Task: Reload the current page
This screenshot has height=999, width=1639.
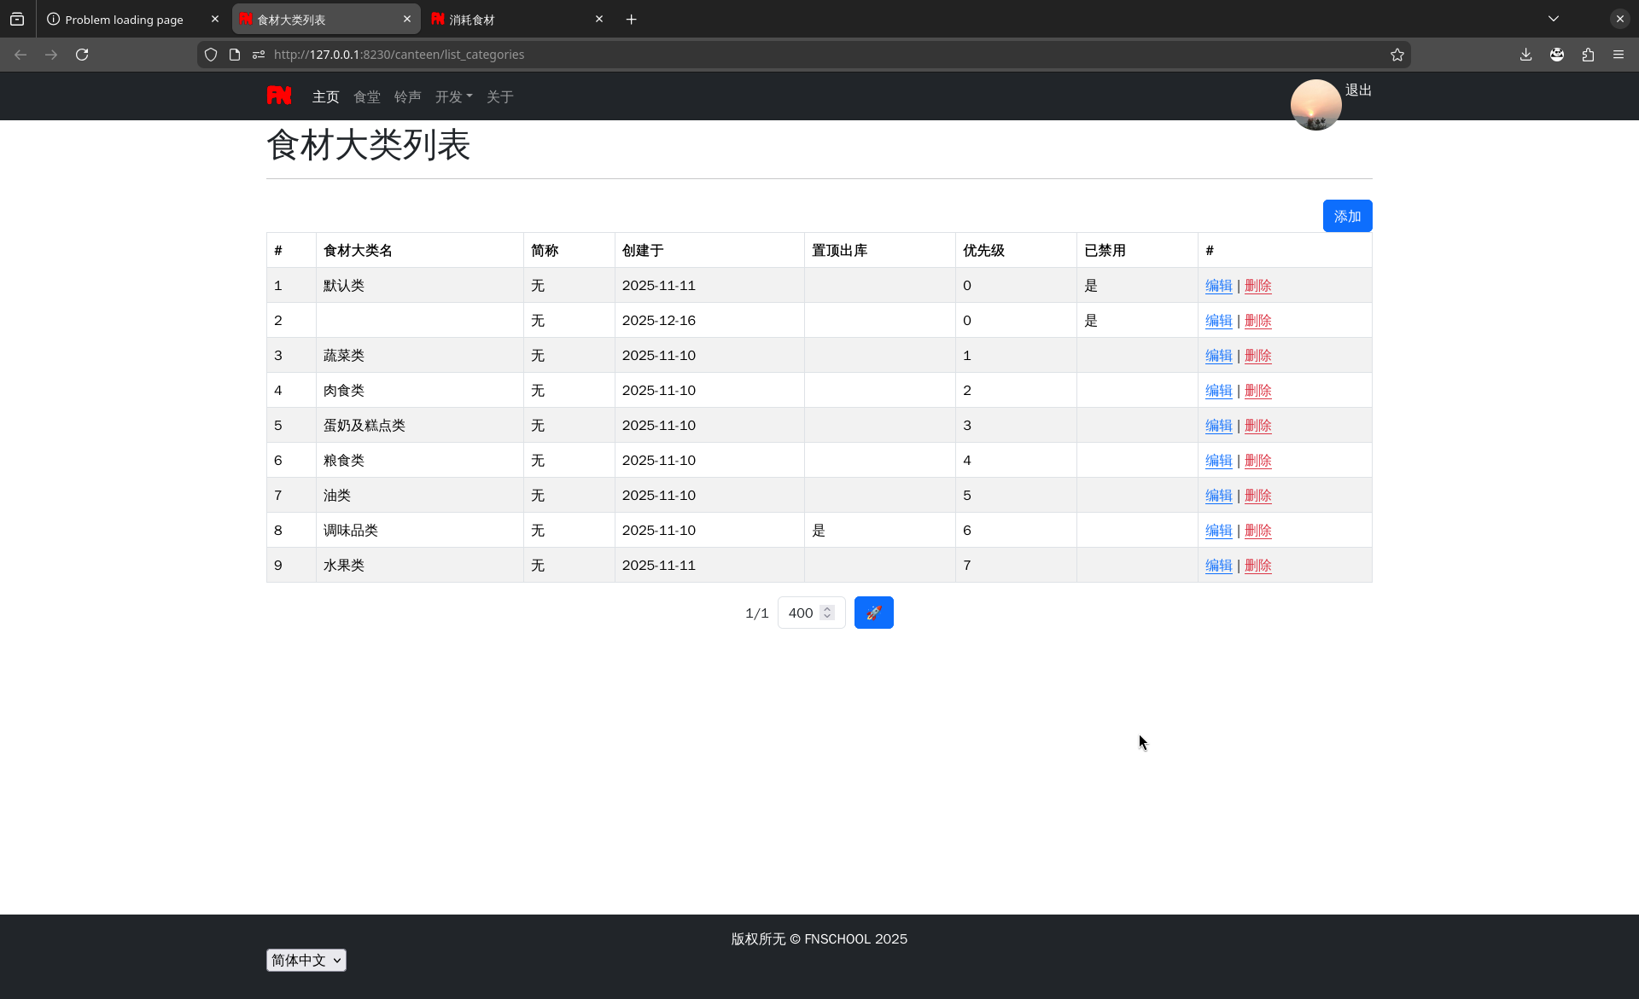Action: click(82, 54)
